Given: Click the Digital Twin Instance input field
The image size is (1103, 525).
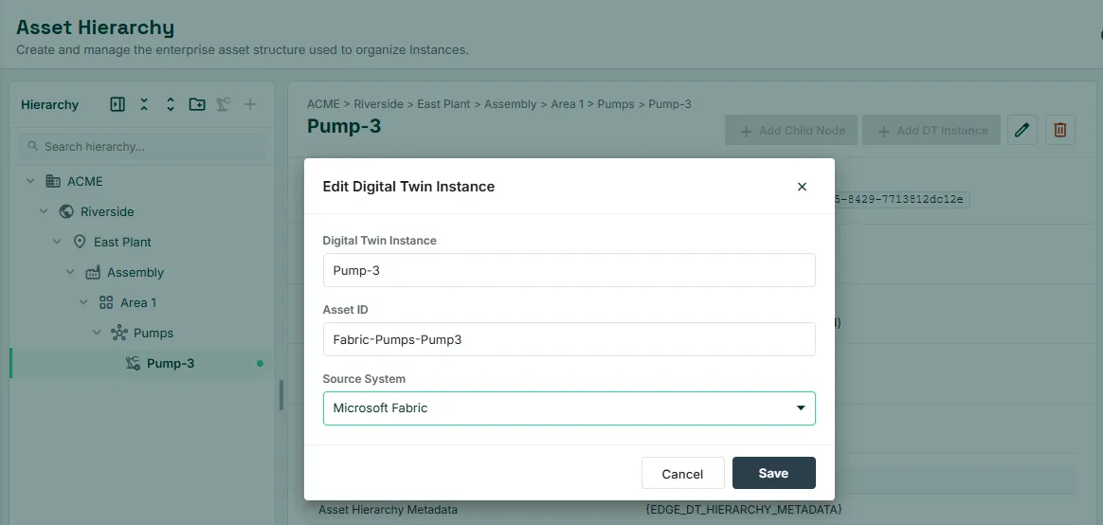Looking at the screenshot, I should pos(570,270).
